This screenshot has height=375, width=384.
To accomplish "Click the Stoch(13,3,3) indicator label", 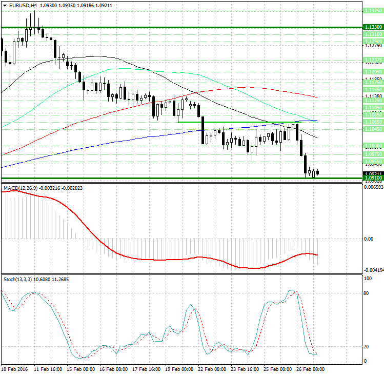I will pos(17,280).
